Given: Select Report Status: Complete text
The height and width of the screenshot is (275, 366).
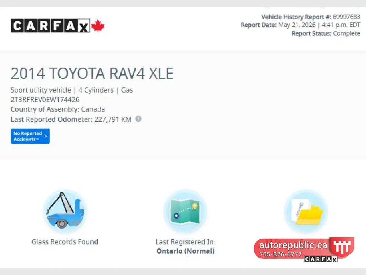Looking at the screenshot, I should (x=326, y=33).
